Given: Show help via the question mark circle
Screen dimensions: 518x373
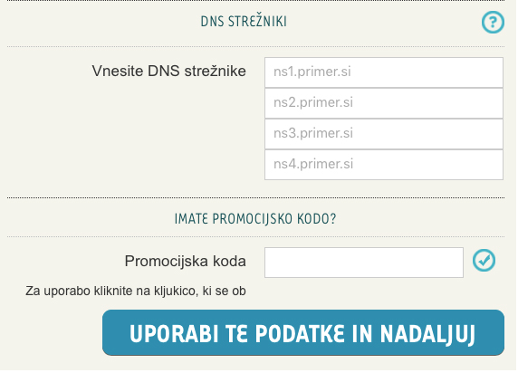Looking at the screenshot, I should pyautogui.click(x=493, y=22).
